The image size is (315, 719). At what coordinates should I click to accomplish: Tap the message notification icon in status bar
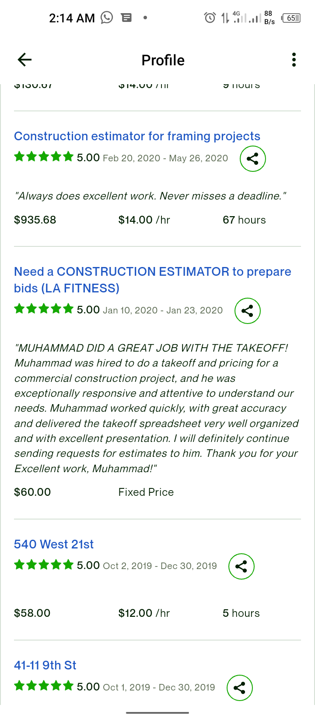pyautogui.click(x=126, y=18)
